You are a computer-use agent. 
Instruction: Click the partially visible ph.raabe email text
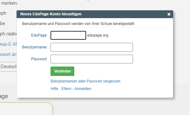8,34
